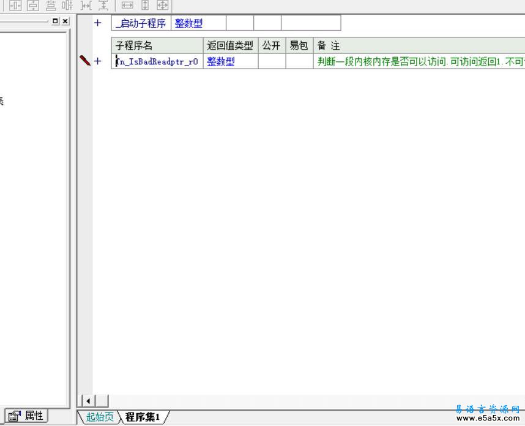Open the 属性 properties tab

(26, 416)
